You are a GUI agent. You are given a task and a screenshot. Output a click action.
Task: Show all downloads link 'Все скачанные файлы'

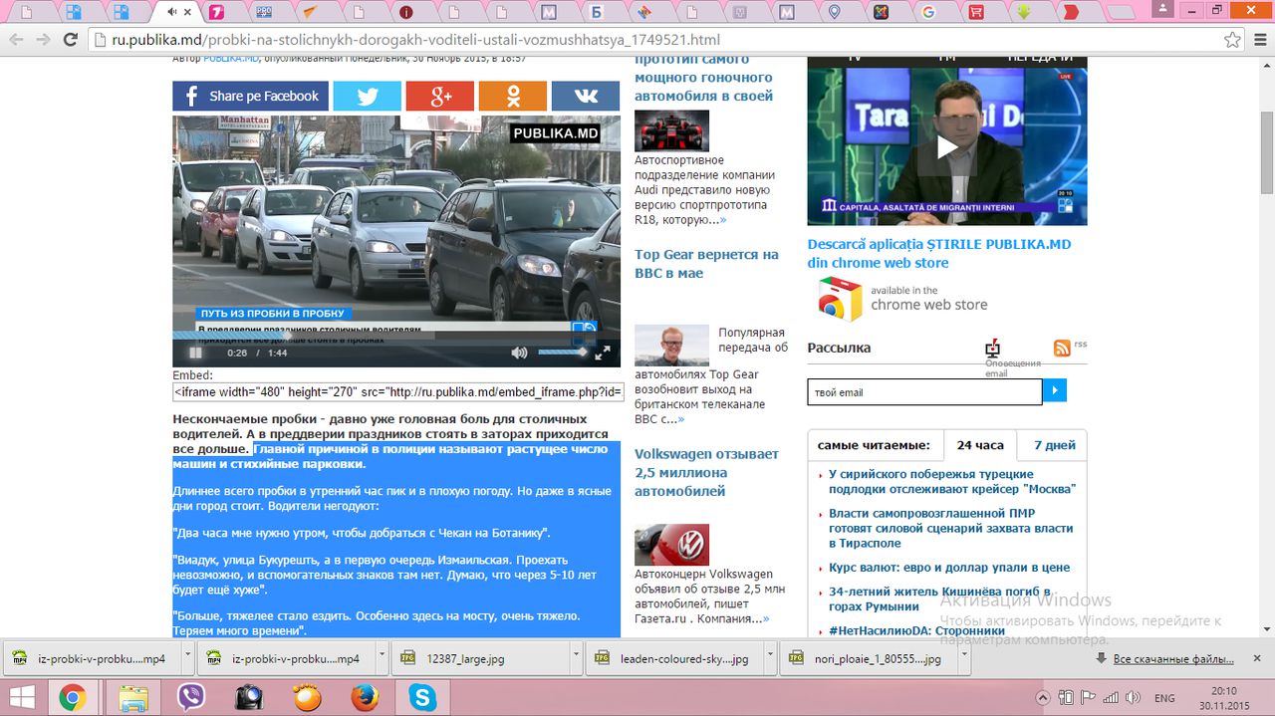coord(1173,659)
